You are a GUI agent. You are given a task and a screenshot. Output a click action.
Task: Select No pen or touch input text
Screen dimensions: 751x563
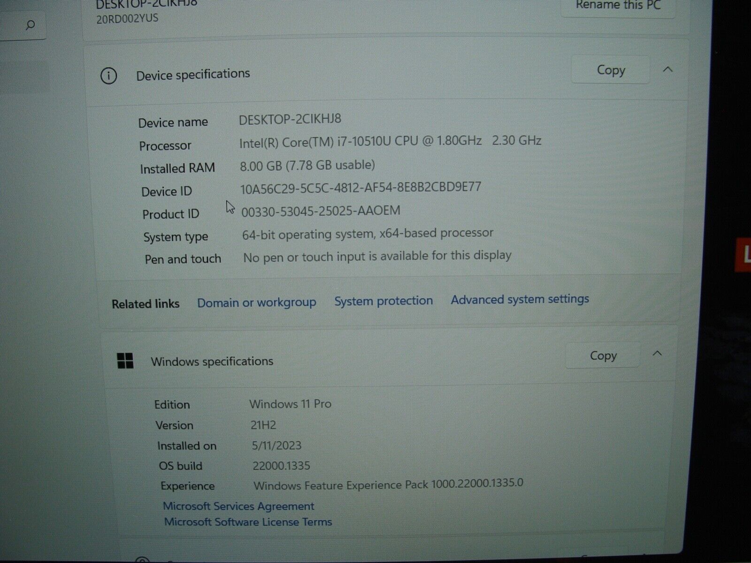pyautogui.click(x=377, y=256)
